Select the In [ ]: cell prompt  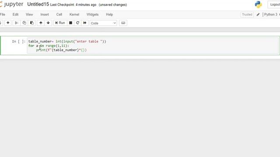point(19,41)
